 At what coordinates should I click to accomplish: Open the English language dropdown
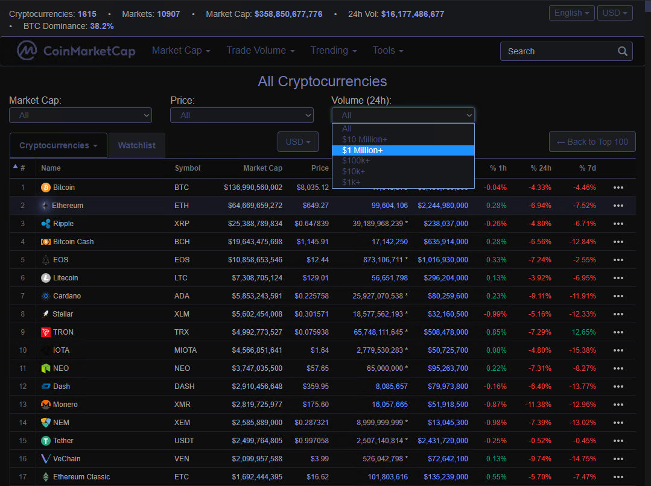pyautogui.click(x=571, y=13)
